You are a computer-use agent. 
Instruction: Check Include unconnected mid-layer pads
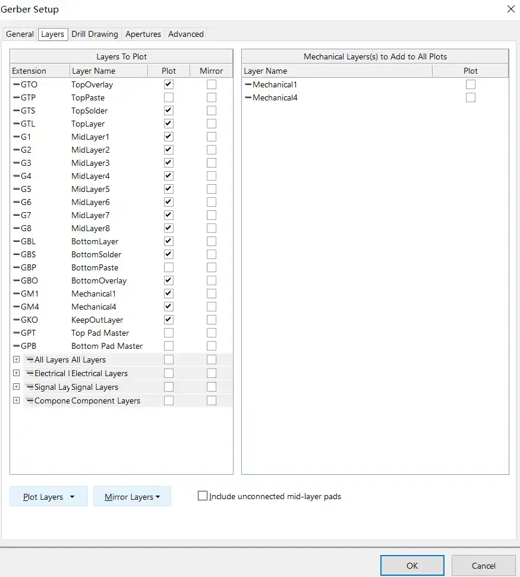tap(203, 496)
